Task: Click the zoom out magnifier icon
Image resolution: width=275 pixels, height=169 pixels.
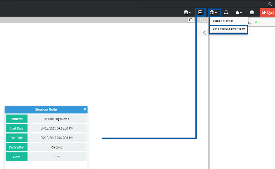Action: (x=270, y=3)
